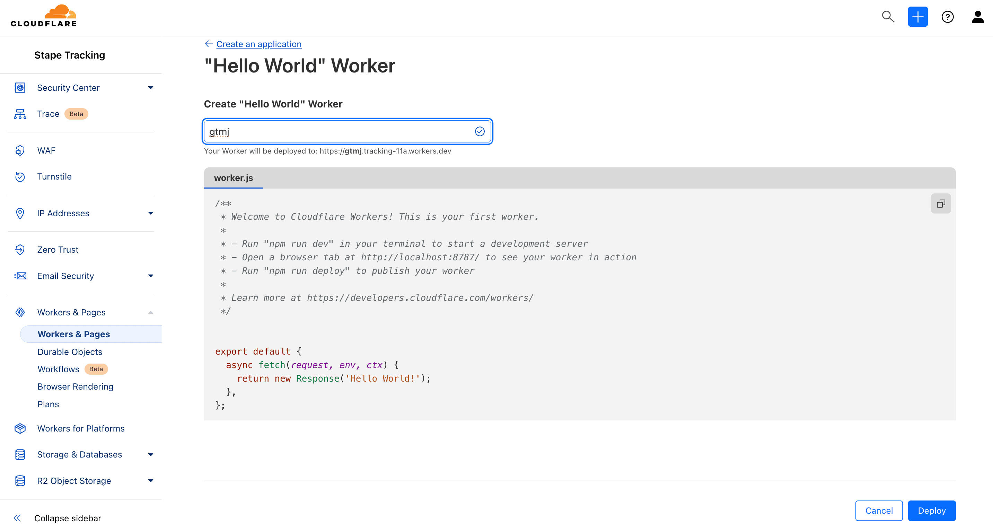
Task: Click the blue plus add button
Action: 917,17
